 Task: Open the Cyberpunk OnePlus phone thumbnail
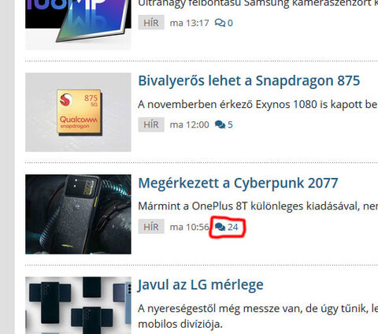[78, 214]
